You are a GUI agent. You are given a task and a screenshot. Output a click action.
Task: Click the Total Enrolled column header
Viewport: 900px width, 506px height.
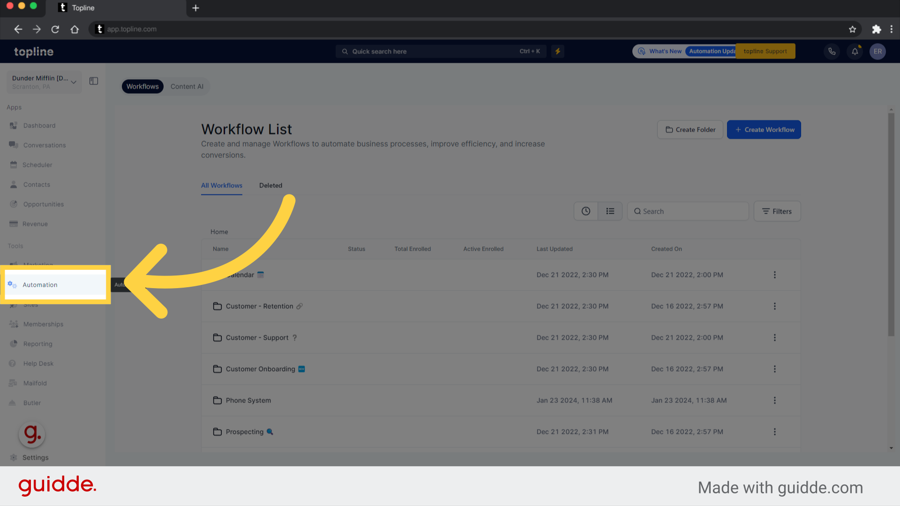(x=412, y=249)
